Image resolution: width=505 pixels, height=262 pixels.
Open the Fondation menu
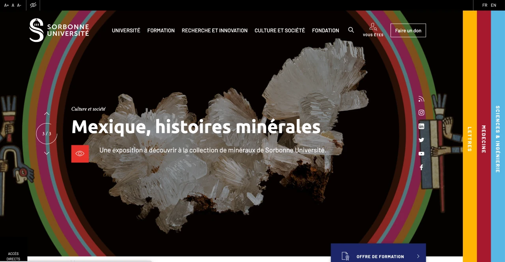pos(325,30)
